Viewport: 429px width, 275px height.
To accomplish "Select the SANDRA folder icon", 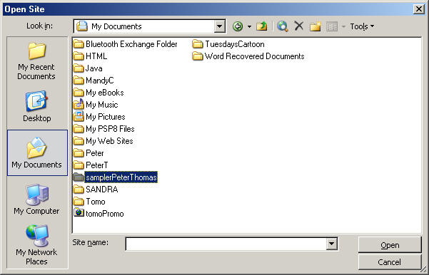I will (79, 190).
